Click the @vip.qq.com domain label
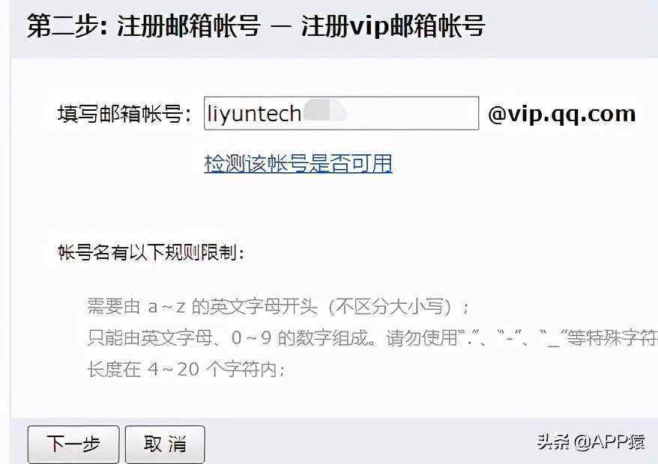 (562, 114)
